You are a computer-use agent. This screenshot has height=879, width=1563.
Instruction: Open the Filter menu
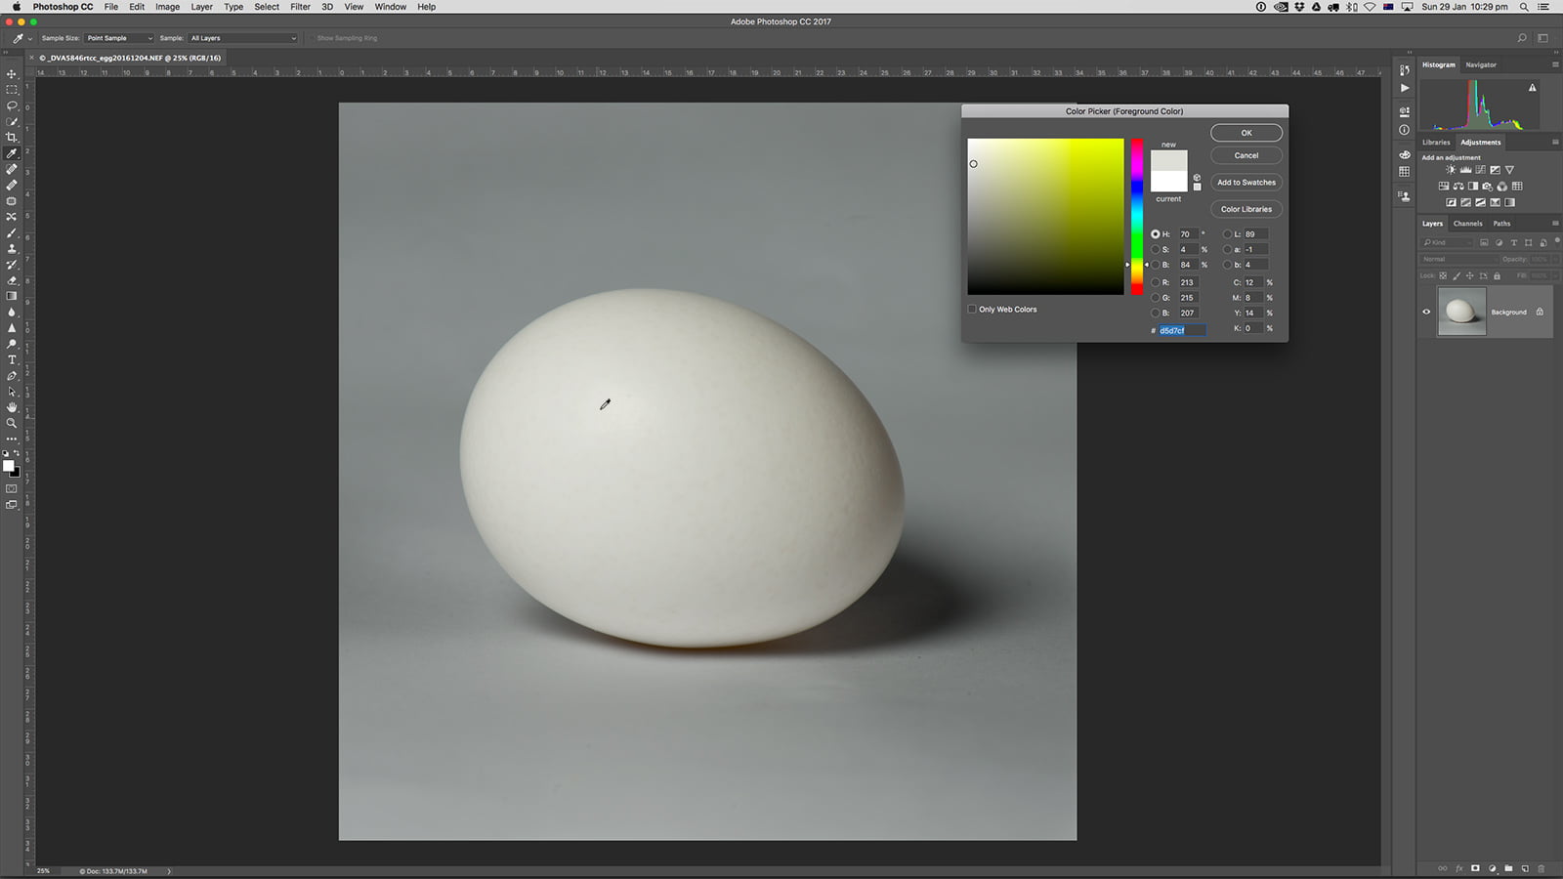pos(300,7)
